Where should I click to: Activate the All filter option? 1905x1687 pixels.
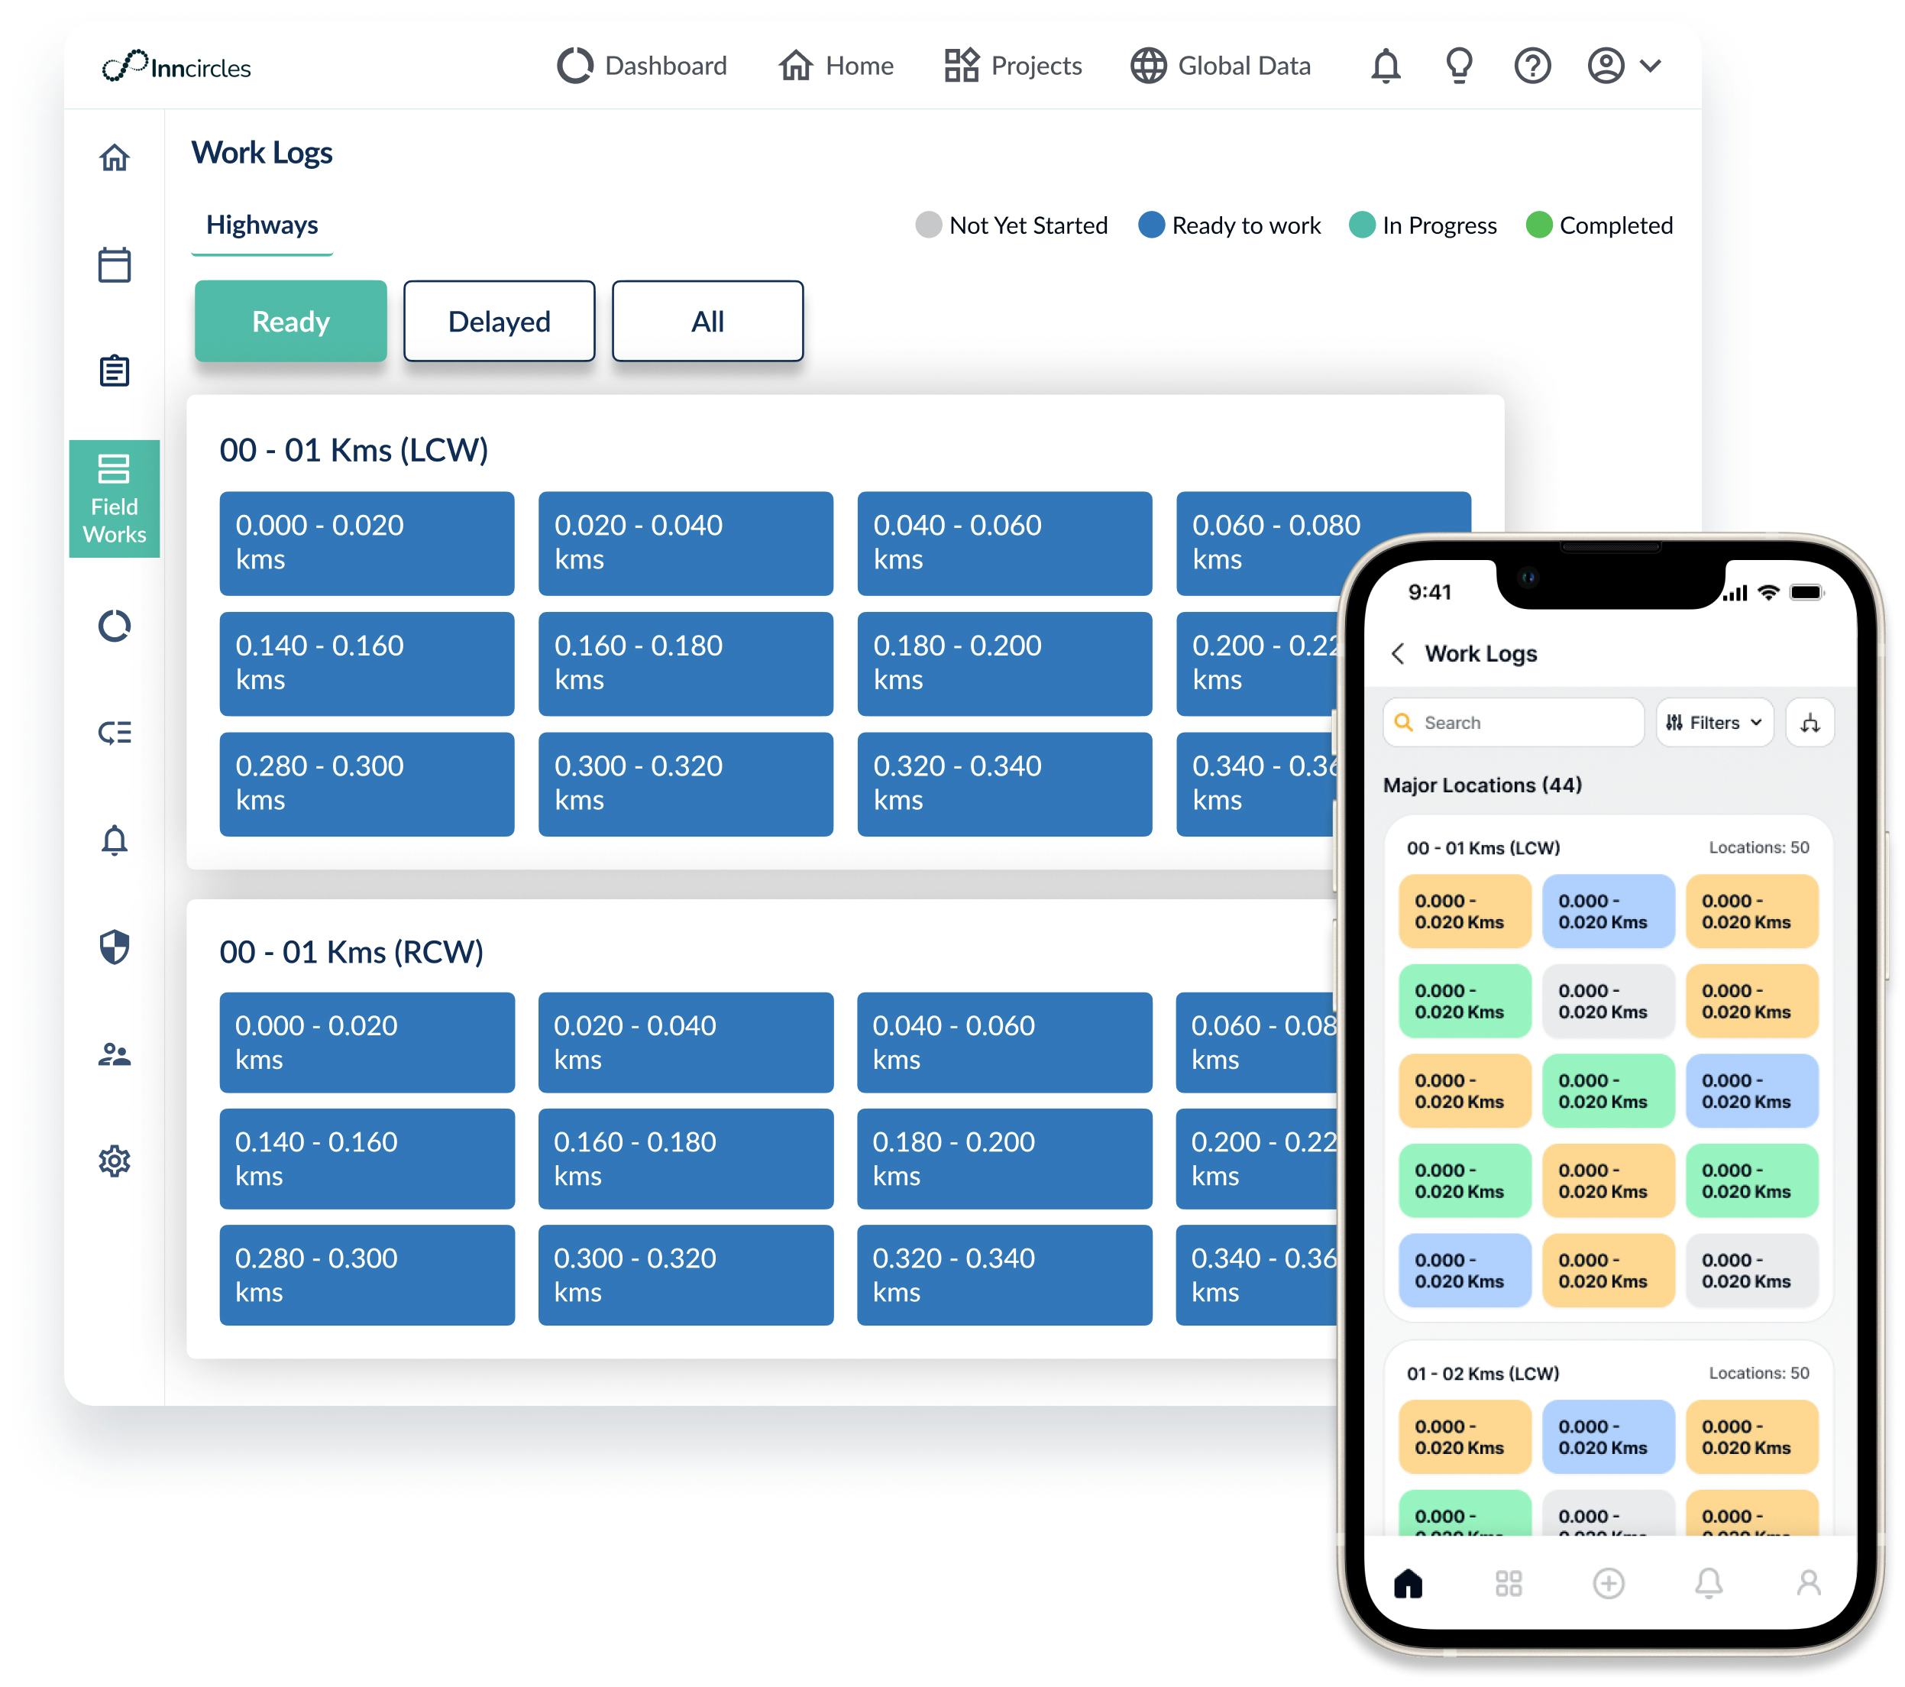click(x=707, y=321)
